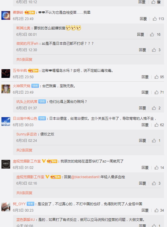Viewport: 167px width, 227px height.
Task: Like 树_GYY's comment with 34 likes
Action: pyautogui.click(x=156, y=210)
